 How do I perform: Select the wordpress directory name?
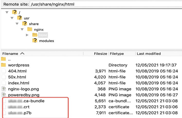pos(19,65)
